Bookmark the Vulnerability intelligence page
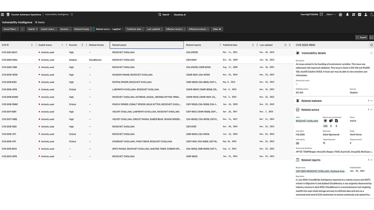374x210 pixels. point(72,15)
